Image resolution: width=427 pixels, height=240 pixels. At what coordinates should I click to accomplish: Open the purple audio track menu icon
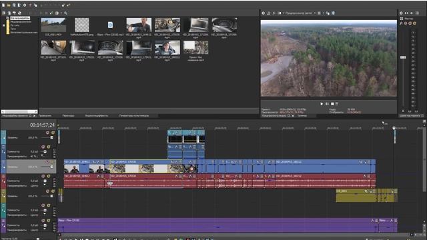[x=3, y=221]
